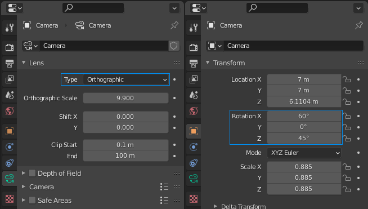Expand the Delta Transform panel
Screen dimensions: 368x209
tap(215, 206)
